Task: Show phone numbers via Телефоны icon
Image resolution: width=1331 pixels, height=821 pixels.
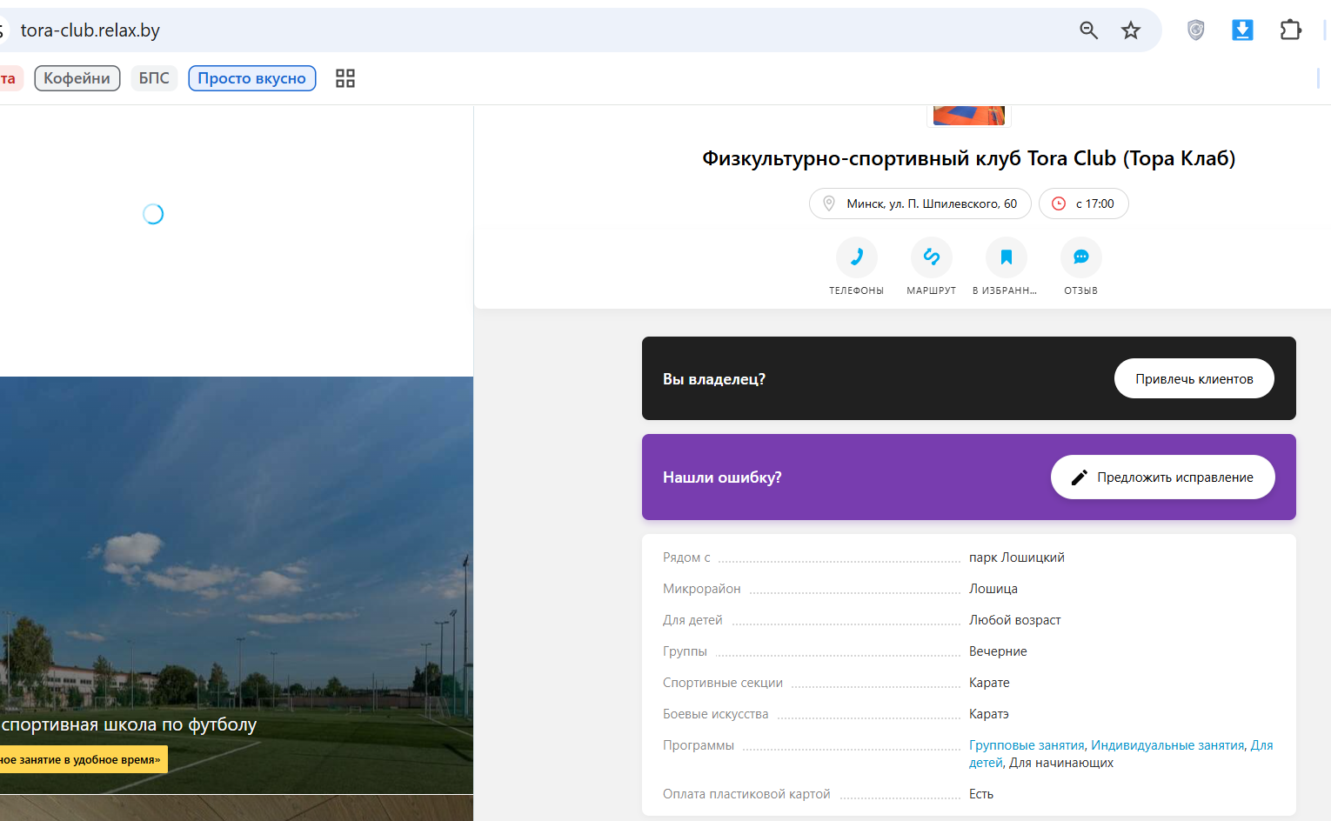Action: (x=857, y=257)
